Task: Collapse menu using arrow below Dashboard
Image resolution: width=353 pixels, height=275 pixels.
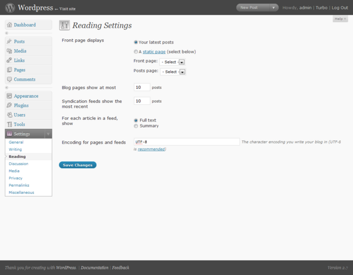Action: pos(7,33)
